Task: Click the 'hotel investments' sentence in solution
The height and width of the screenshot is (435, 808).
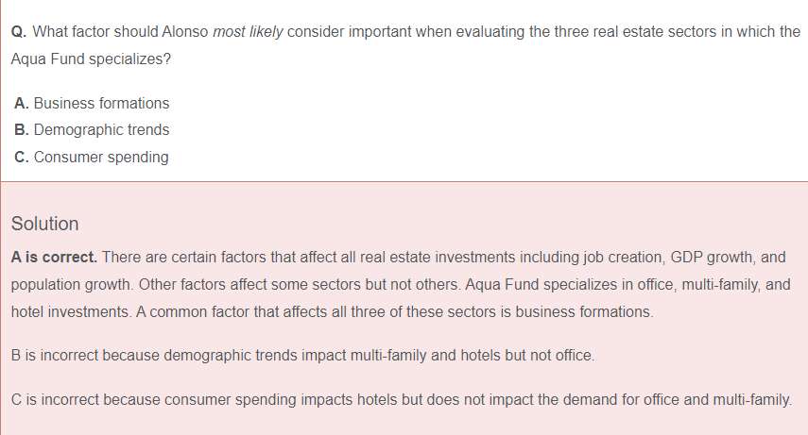Action: 332,312
